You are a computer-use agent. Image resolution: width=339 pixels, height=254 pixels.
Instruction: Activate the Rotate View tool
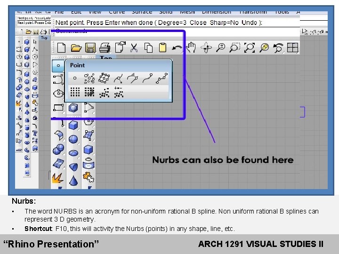click(x=206, y=48)
